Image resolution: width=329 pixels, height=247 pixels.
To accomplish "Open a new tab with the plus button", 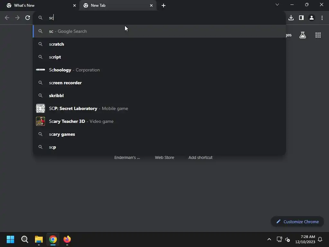I will [164, 5].
